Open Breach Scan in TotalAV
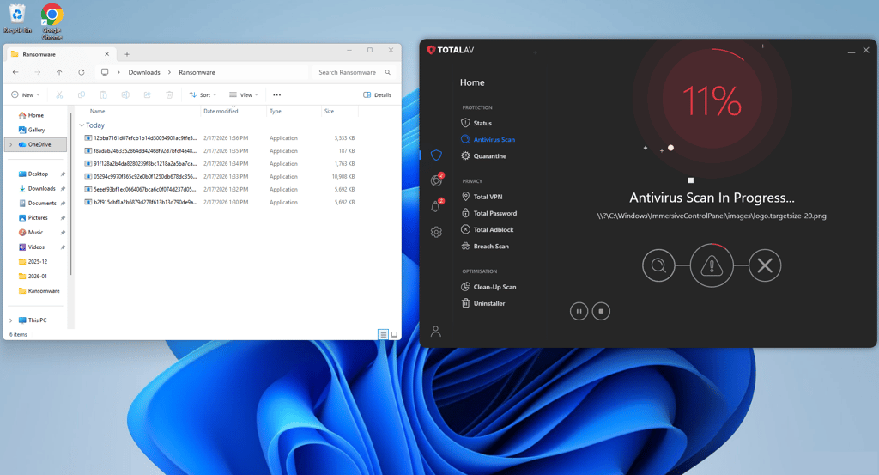This screenshot has height=475, width=879. click(485, 247)
